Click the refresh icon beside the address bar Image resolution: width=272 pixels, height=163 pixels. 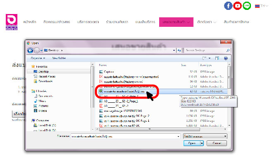179,50
